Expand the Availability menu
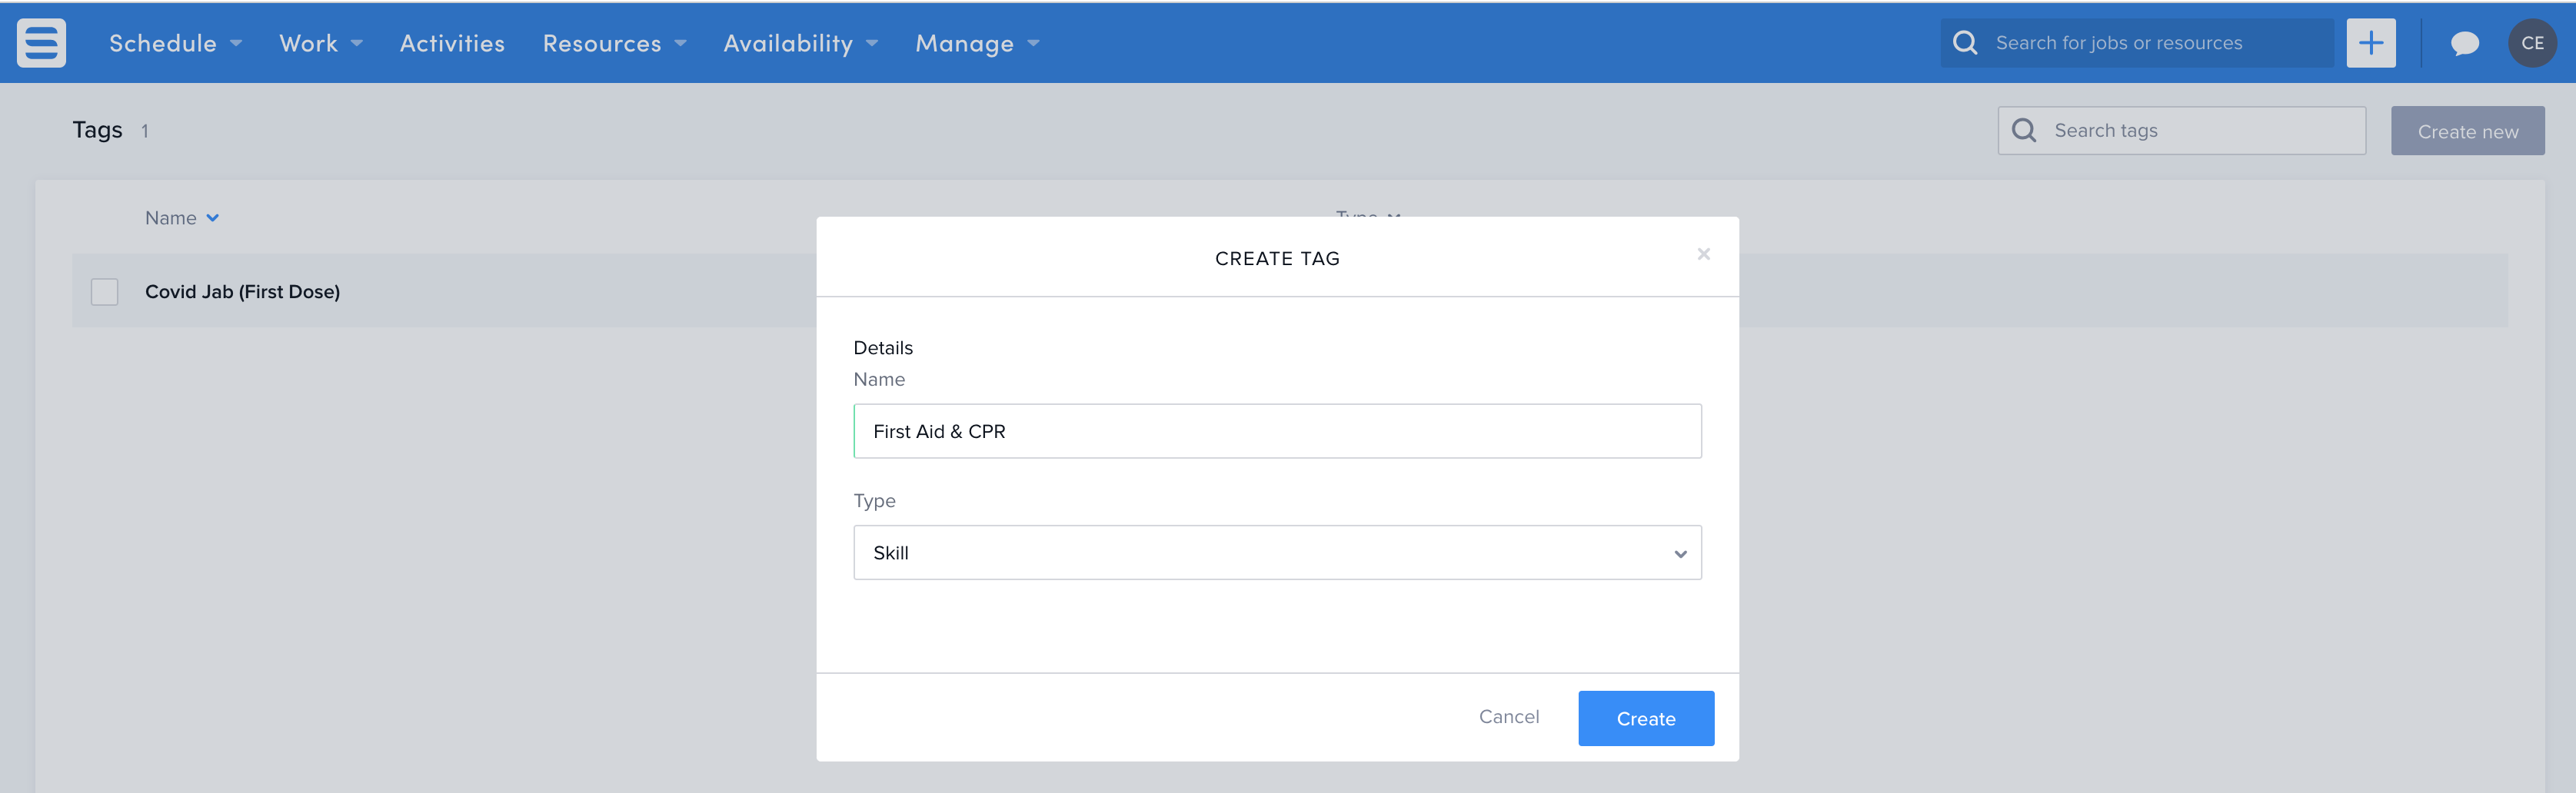The width and height of the screenshot is (2576, 793). [800, 43]
